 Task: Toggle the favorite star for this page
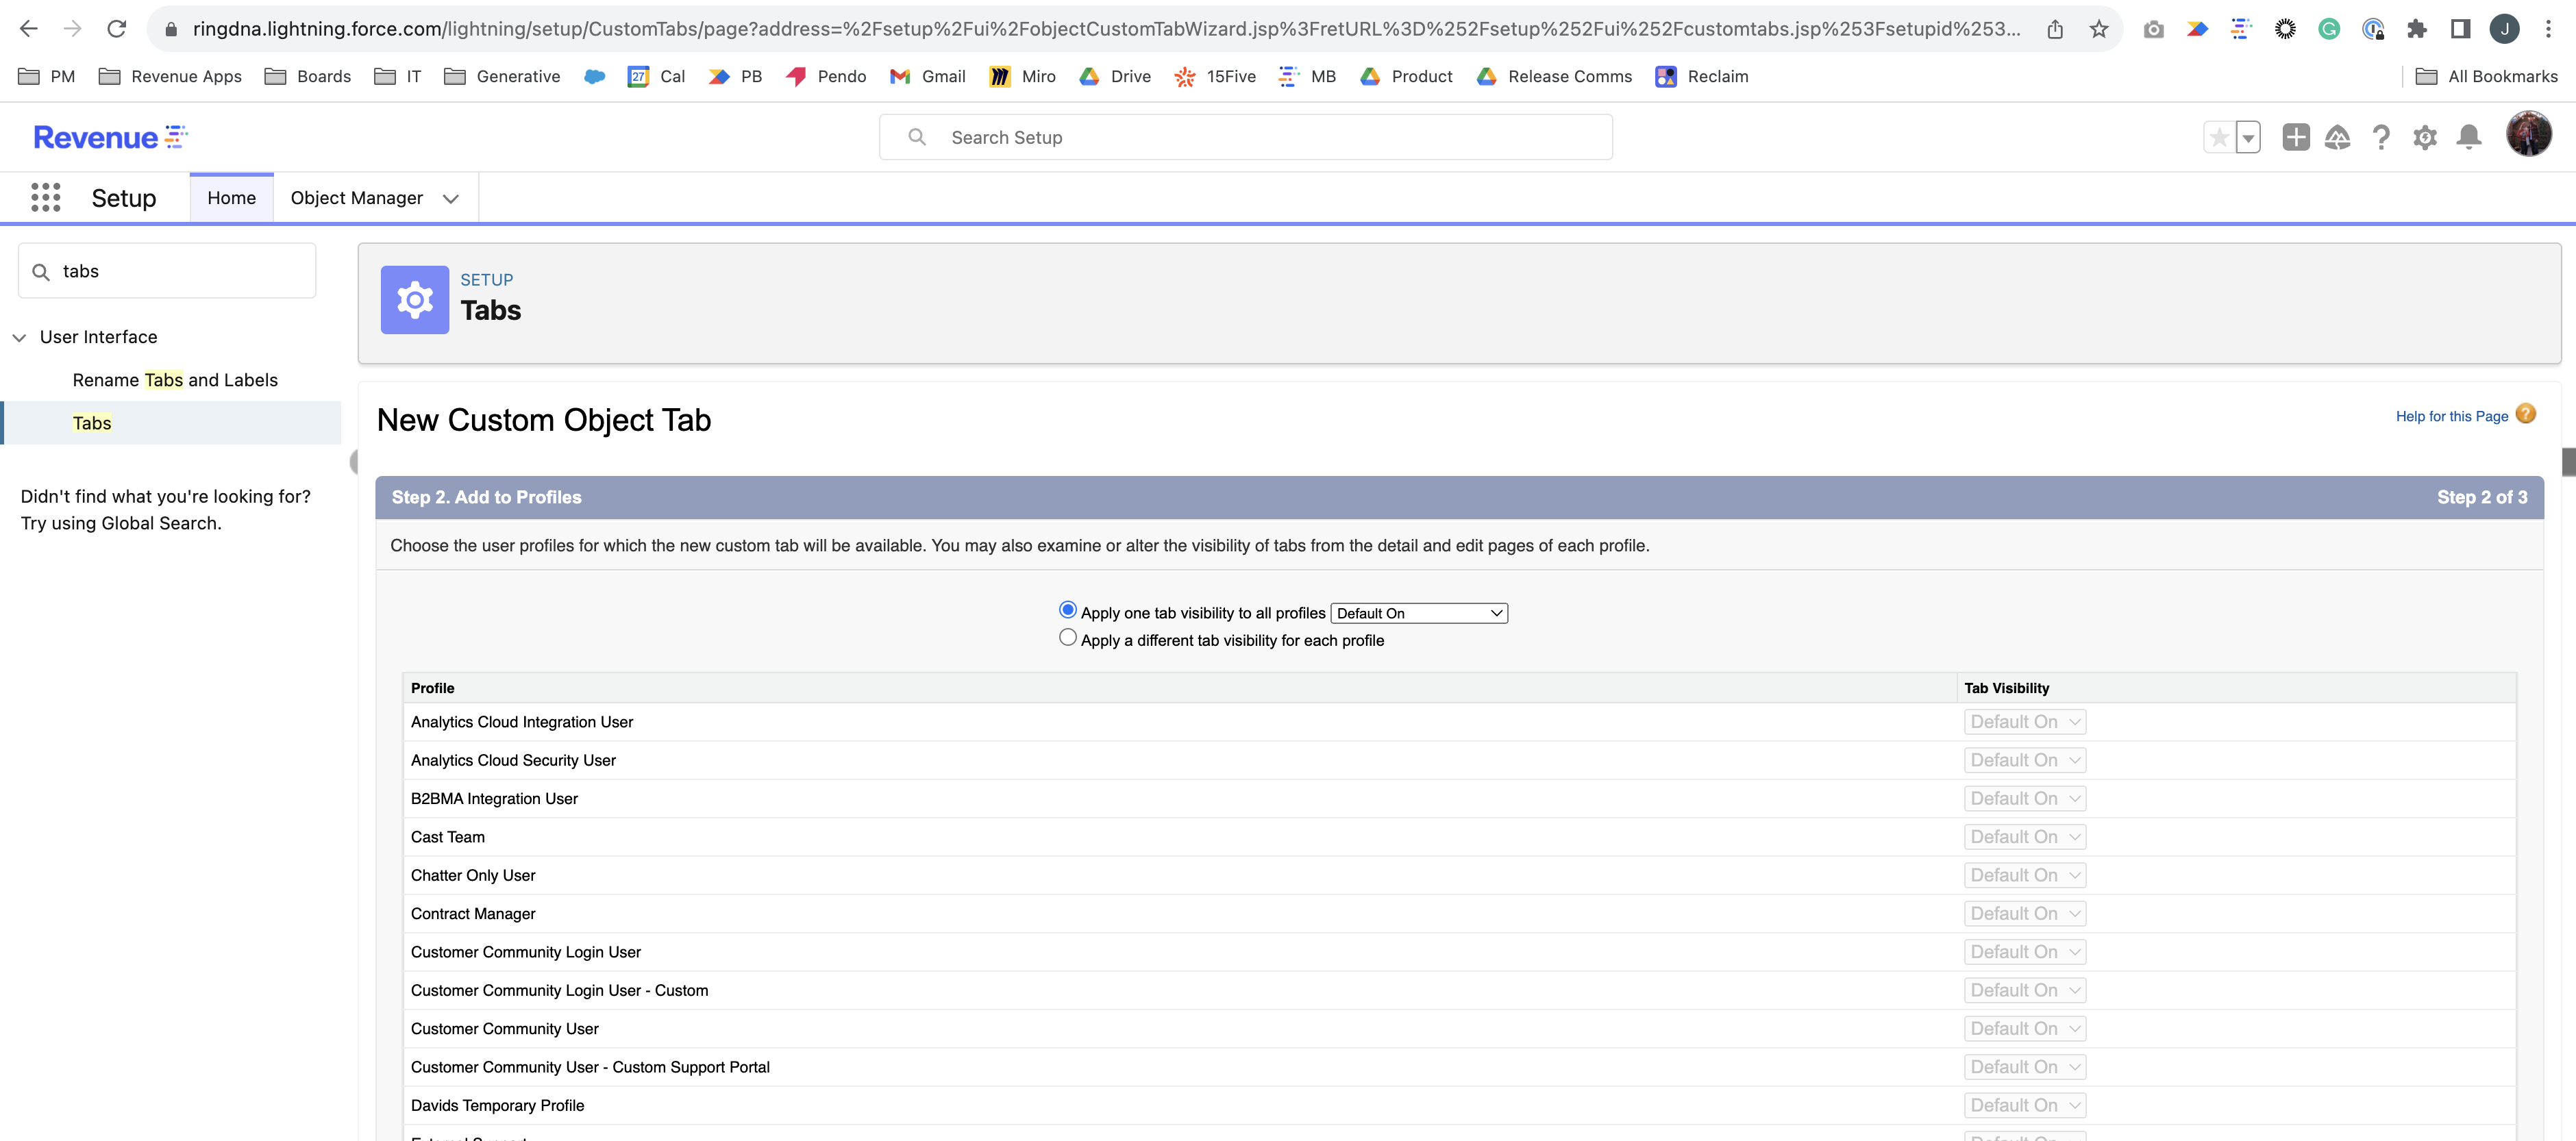2219,137
